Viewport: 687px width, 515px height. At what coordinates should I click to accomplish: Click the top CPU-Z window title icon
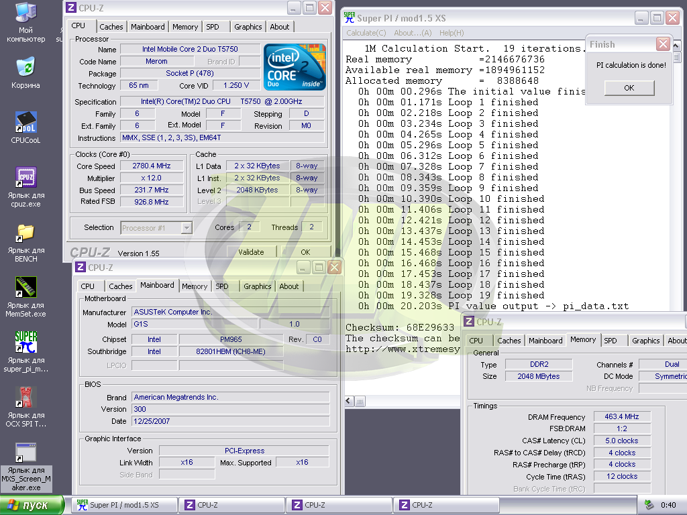(71, 7)
